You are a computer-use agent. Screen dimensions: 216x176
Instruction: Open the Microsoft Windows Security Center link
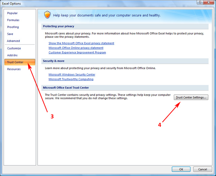point(72,75)
